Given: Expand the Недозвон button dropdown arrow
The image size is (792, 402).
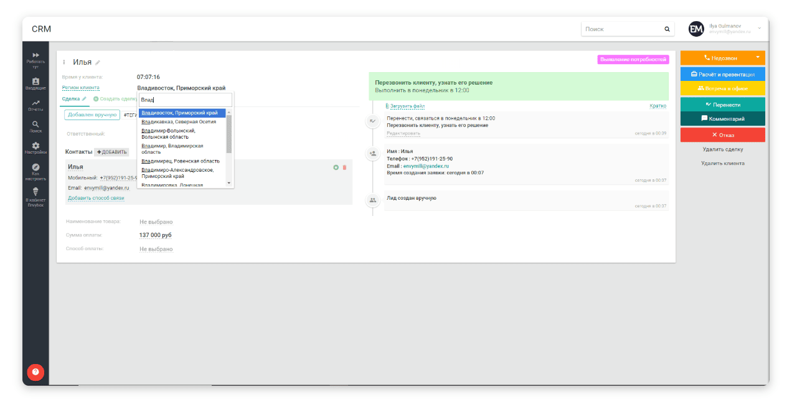Looking at the screenshot, I should pyautogui.click(x=758, y=57).
